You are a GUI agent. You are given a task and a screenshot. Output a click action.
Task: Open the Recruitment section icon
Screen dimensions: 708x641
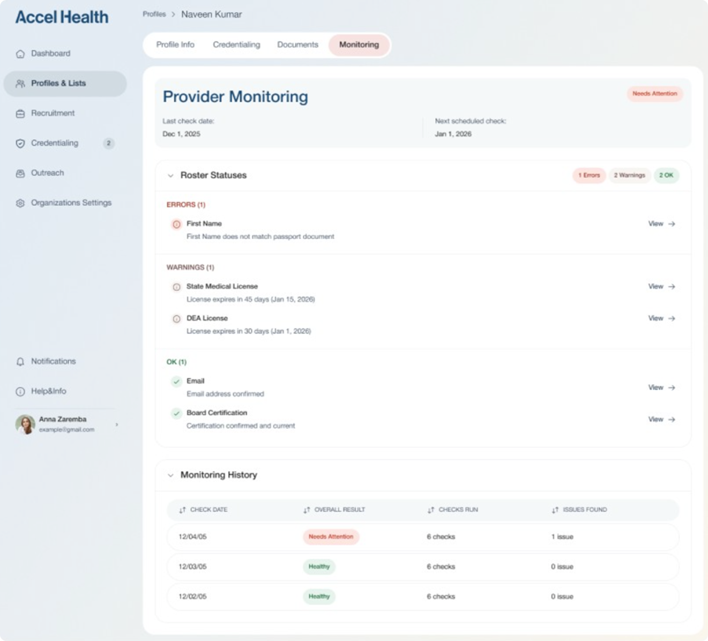coord(20,113)
